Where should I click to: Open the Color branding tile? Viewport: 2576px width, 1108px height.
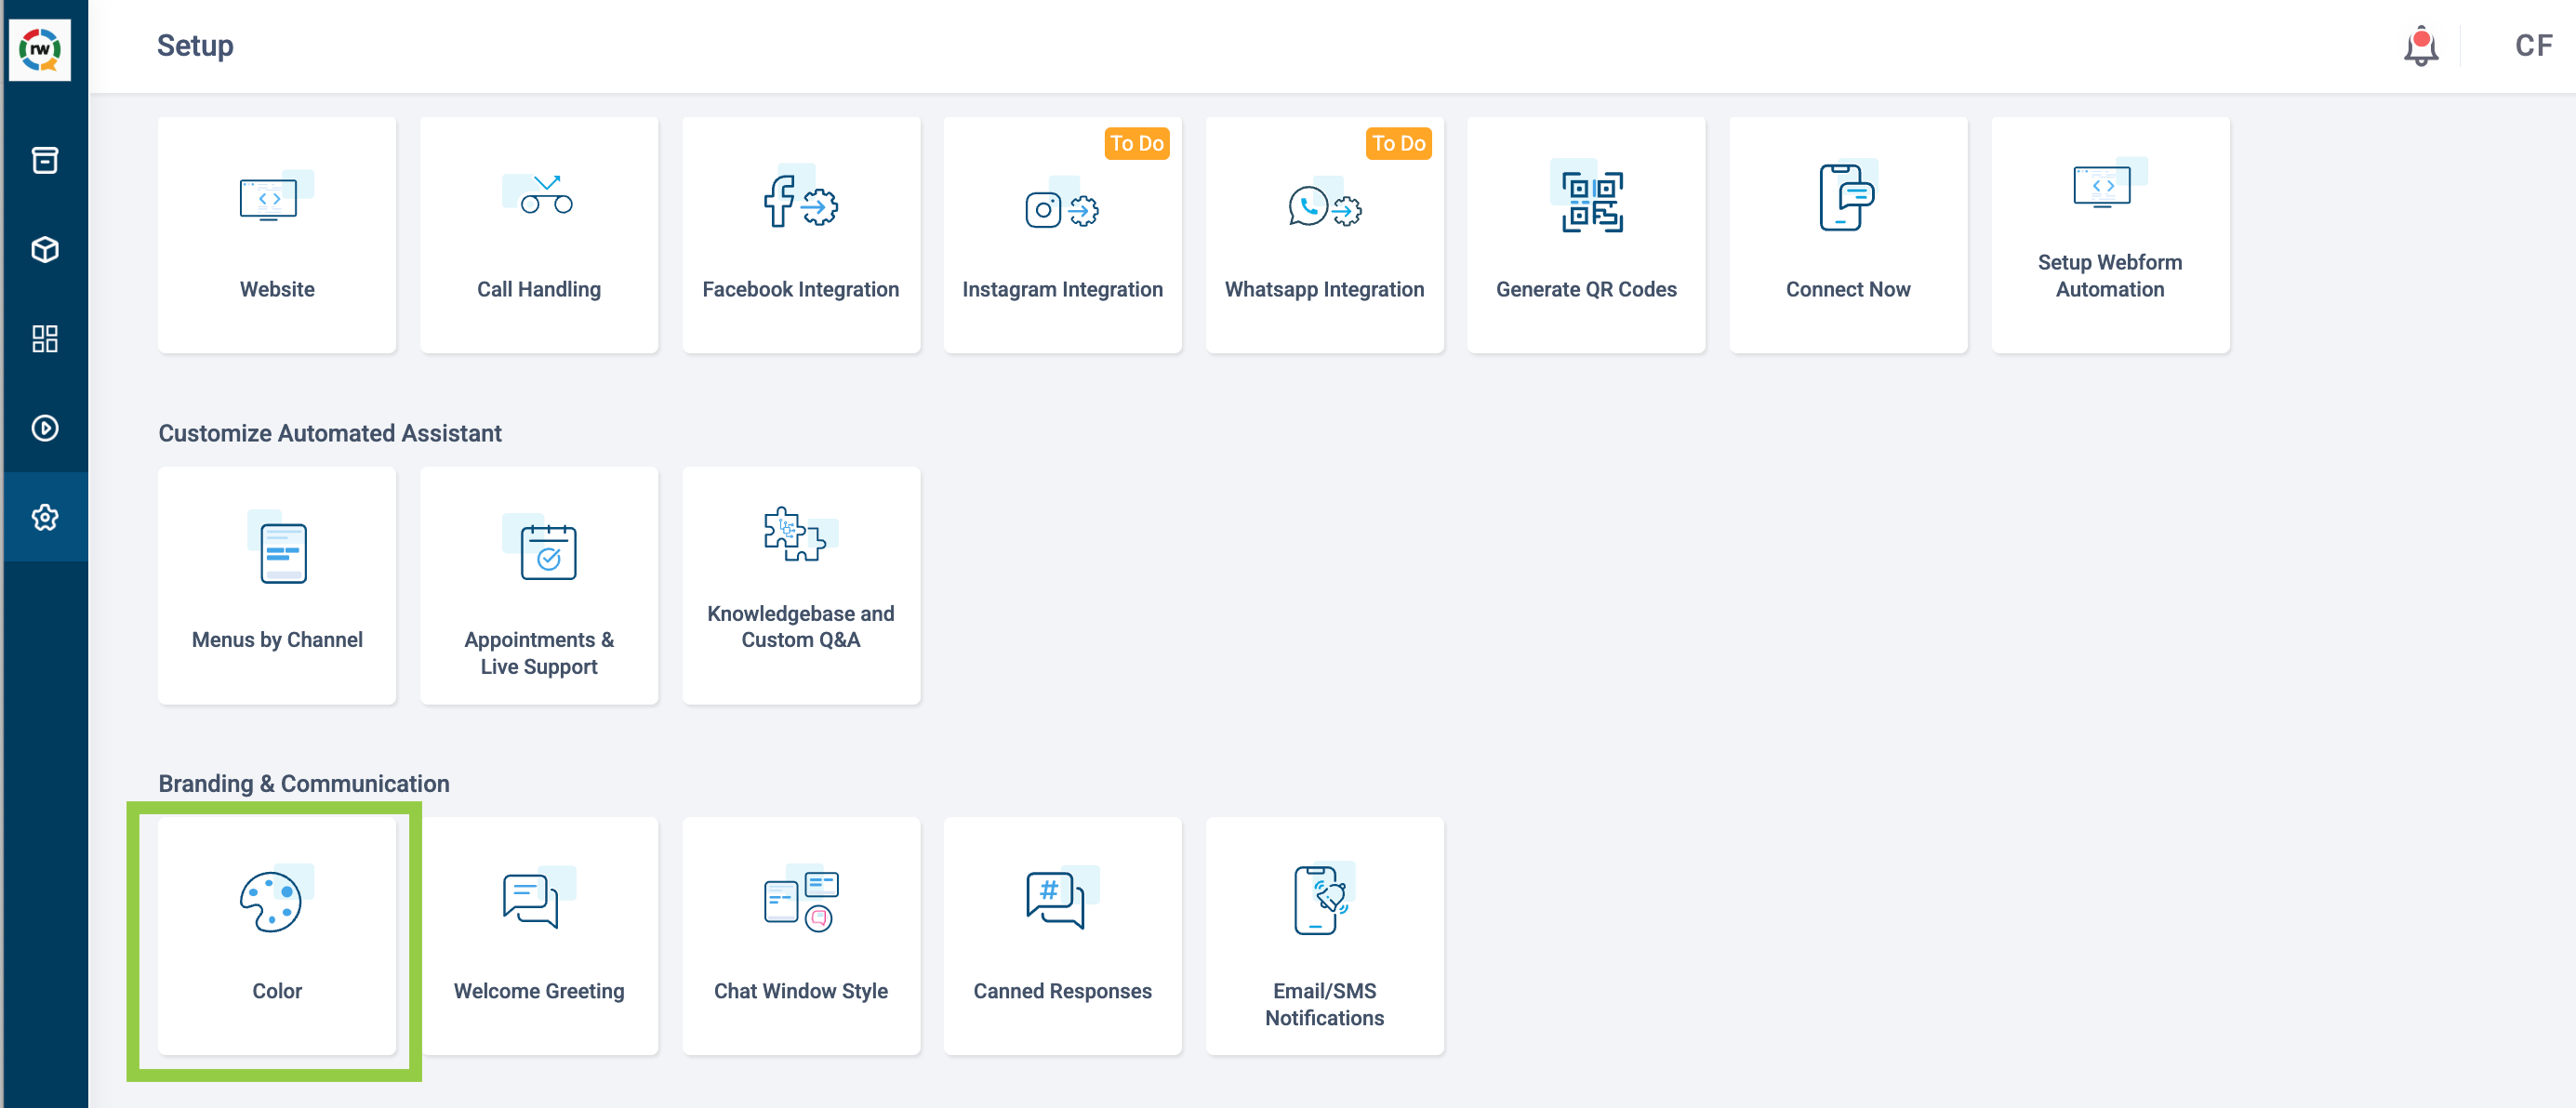coord(277,936)
